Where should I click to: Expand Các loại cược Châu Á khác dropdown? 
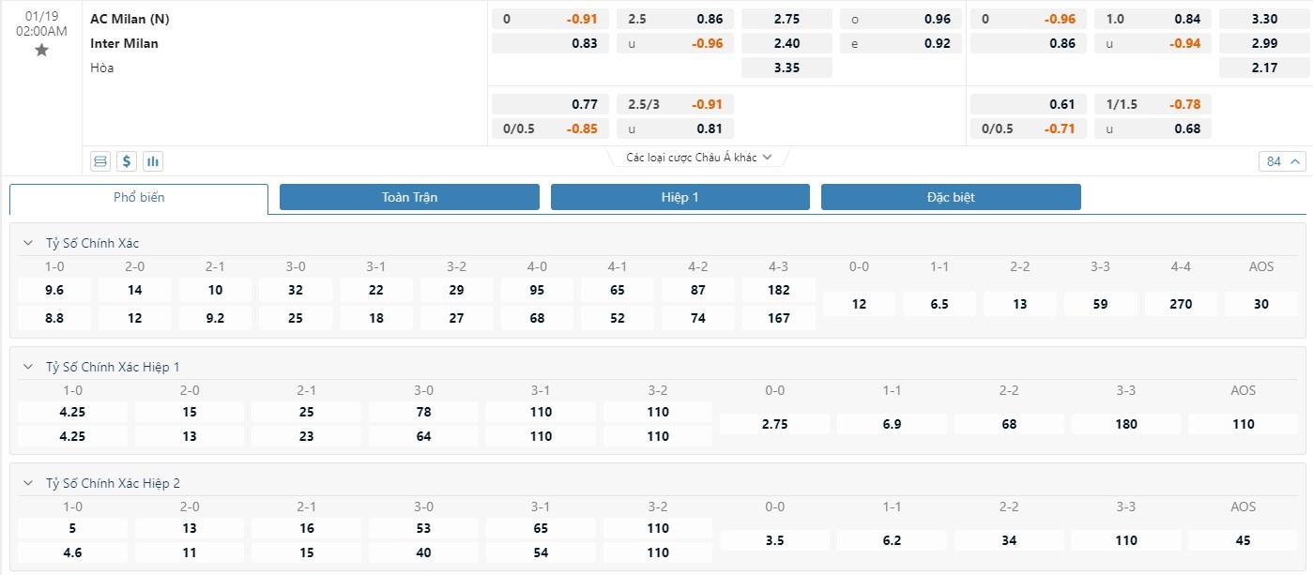699,158
